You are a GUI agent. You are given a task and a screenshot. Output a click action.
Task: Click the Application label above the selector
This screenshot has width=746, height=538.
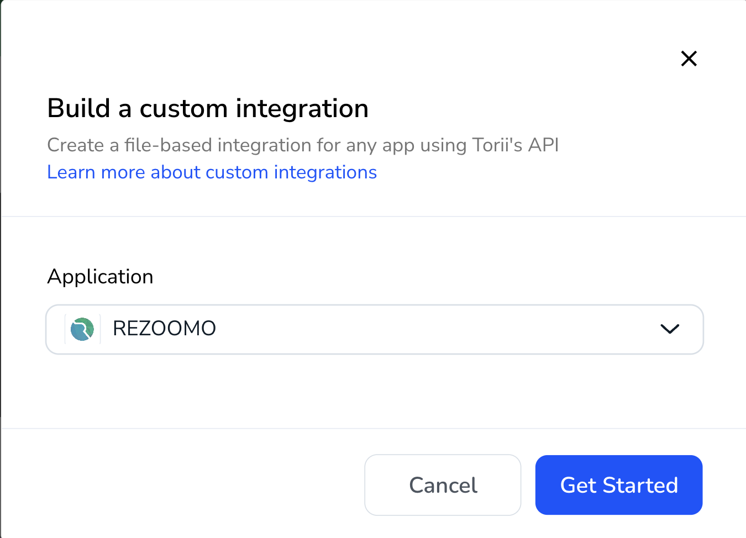pyautogui.click(x=100, y=276)
